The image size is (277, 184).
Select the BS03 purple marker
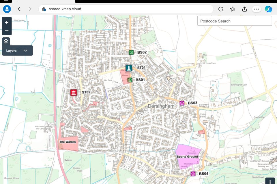point(182,103)
